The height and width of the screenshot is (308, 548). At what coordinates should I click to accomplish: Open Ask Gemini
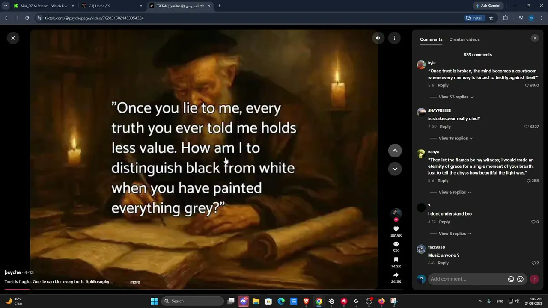click(x=488, y=6)
